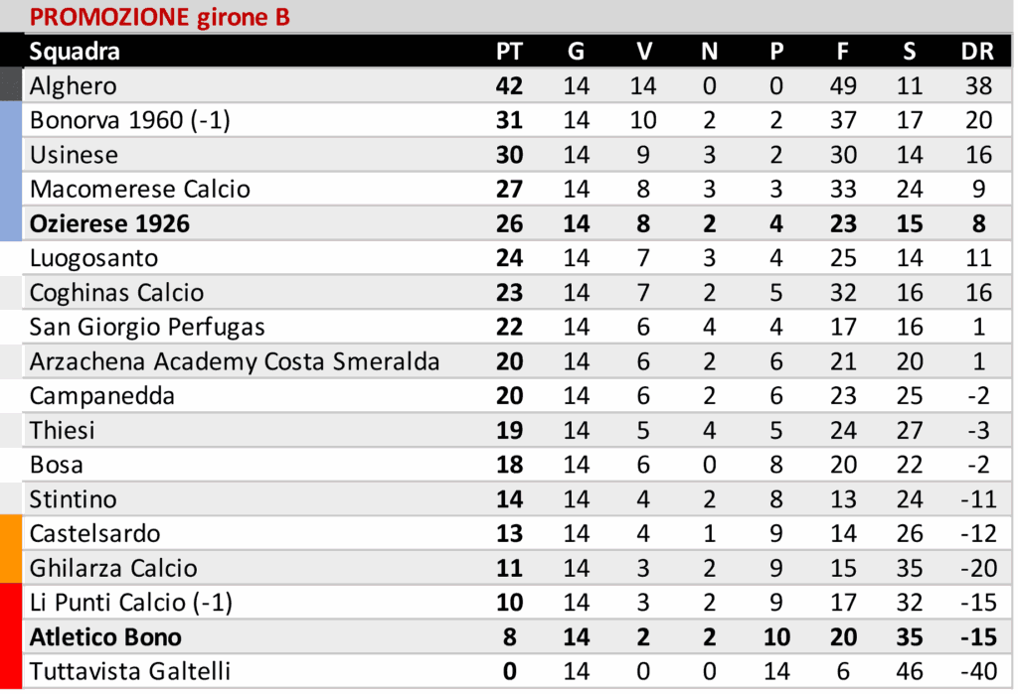Click the blue marker beside Usinese
The height and width of the screenshot is (694, 1018).
pos(11,155)
